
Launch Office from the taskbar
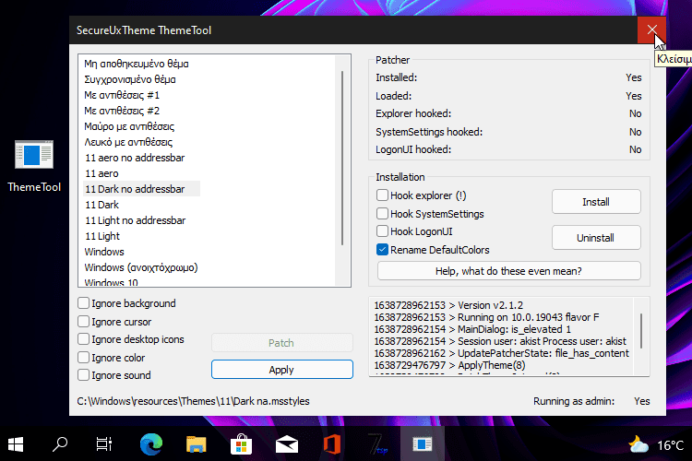(x=332, y=444)
